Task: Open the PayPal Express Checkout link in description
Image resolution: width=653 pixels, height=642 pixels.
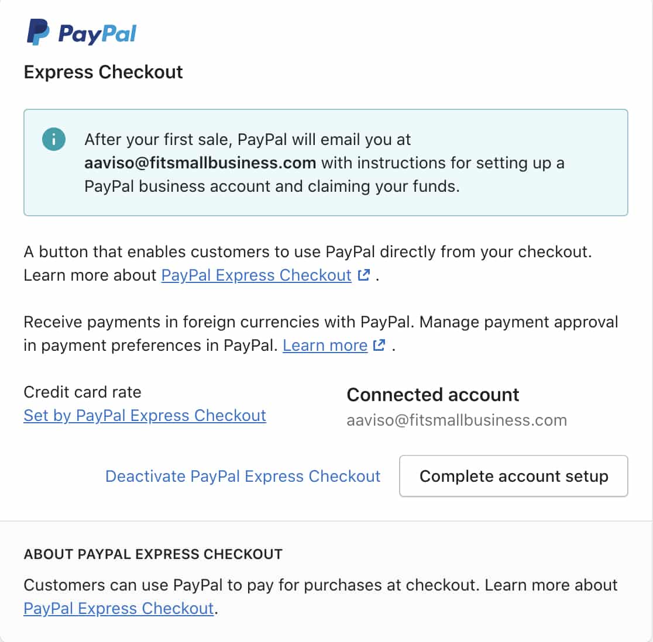Action: 256,275
